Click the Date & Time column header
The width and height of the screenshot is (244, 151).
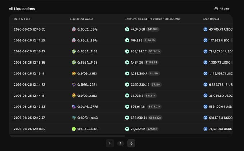(x=22, y=19)
